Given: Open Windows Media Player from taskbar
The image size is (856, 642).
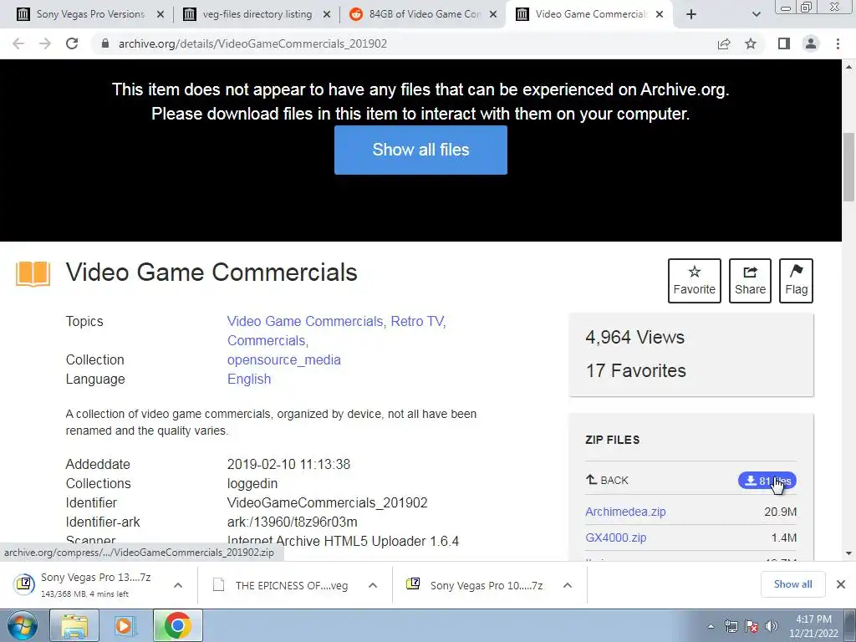Looking at the screenshot, I should tap(125, 625).
